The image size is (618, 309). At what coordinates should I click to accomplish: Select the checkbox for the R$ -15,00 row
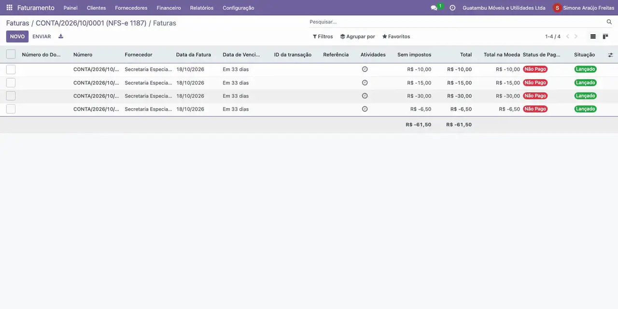(11, 83)
